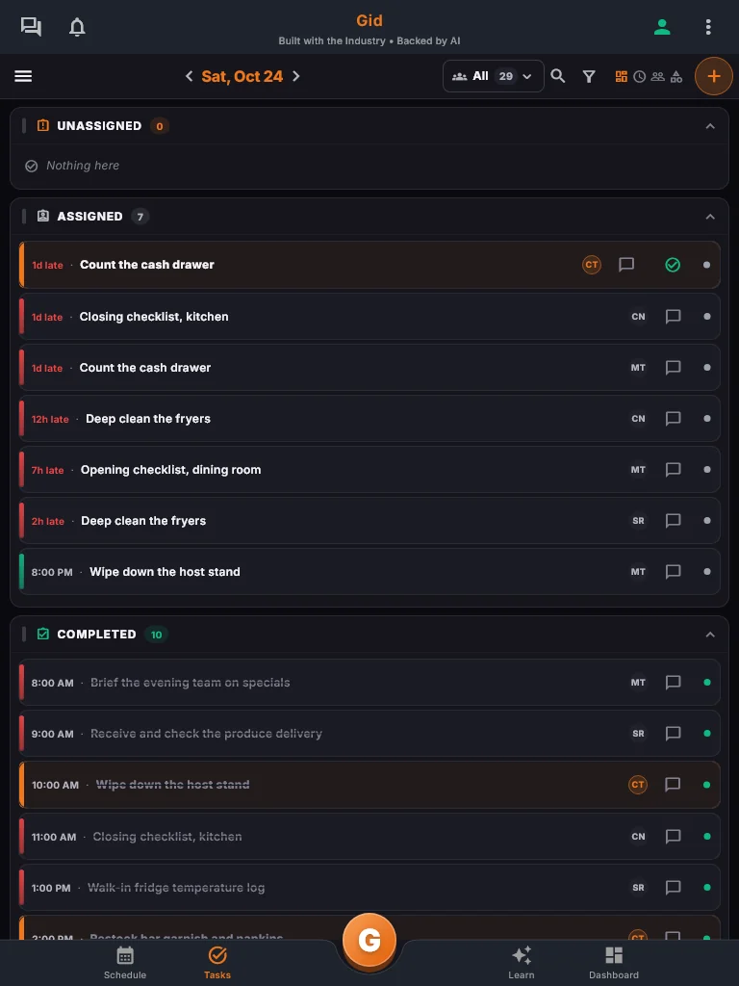The width and height of the screenshot is (739, 986).
Task: Open the hamburger navigation menu
Action: click(23, 76)
